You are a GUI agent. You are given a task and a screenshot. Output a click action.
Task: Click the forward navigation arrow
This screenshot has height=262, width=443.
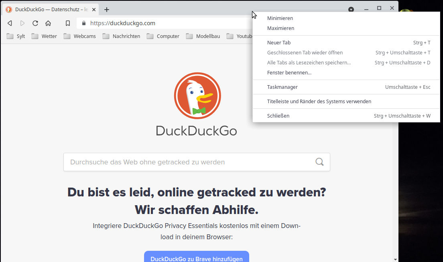22,23
